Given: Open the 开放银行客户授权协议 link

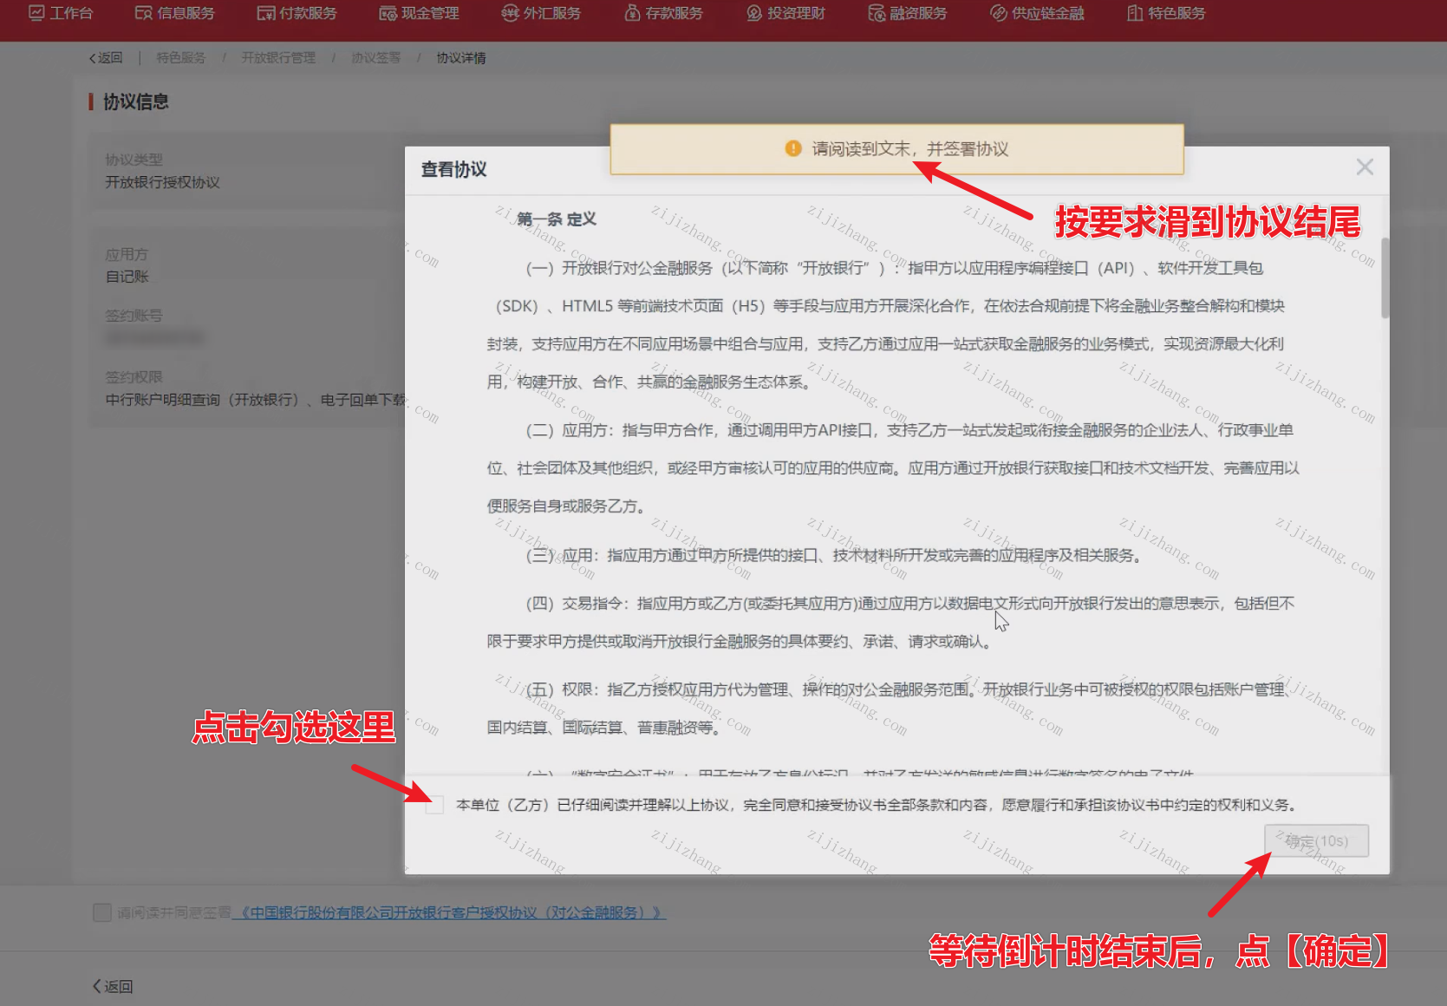Looking at the screenshot, I should [x=450, y=912].
